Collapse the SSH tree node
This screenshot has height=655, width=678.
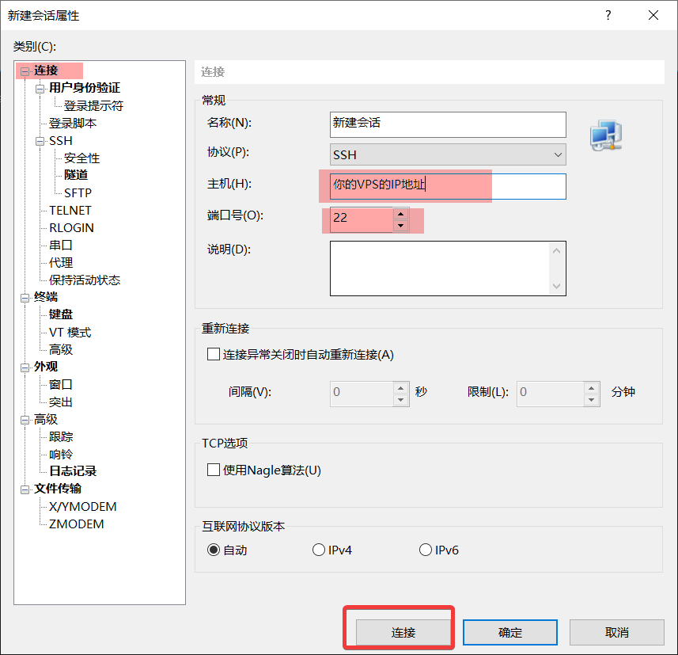click(40, 141)
